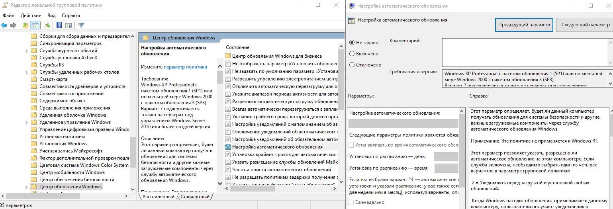Click the folder icon of 'Центр обновления Windows для бизнеса'
This screenshot has height=209, width=613.
click(228, 56)
